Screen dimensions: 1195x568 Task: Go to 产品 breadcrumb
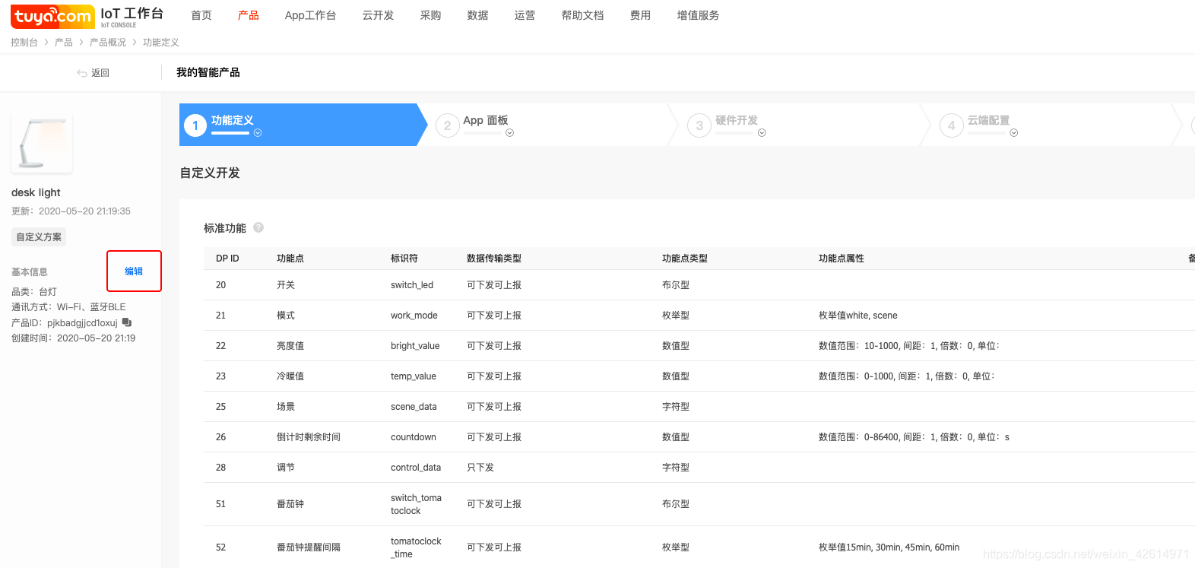click(x=64, y=43)
